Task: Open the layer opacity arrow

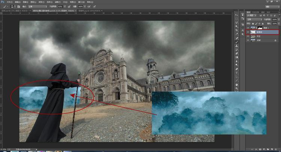Action: click(279, 19)
